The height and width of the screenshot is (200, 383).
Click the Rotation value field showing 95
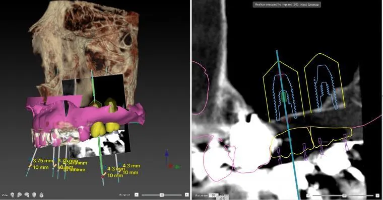pos(214,195)
